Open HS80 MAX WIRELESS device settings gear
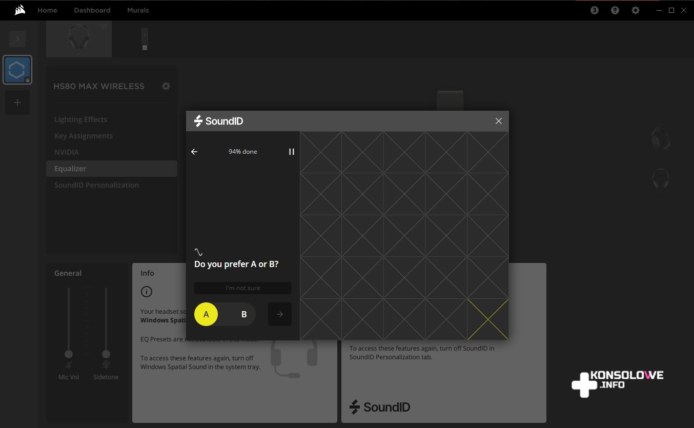The height and width of the screenshot is (428, 694). pyautogui.click(x=166, y=86)
